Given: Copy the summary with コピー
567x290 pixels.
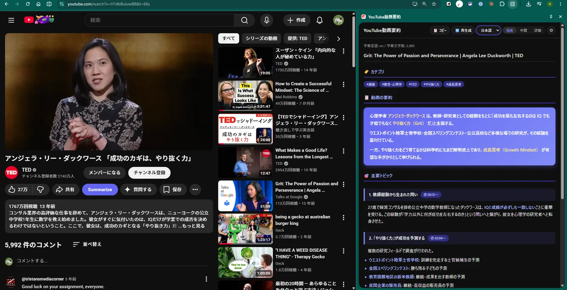Looking at the screenshot, I should [x=440, y=30].
